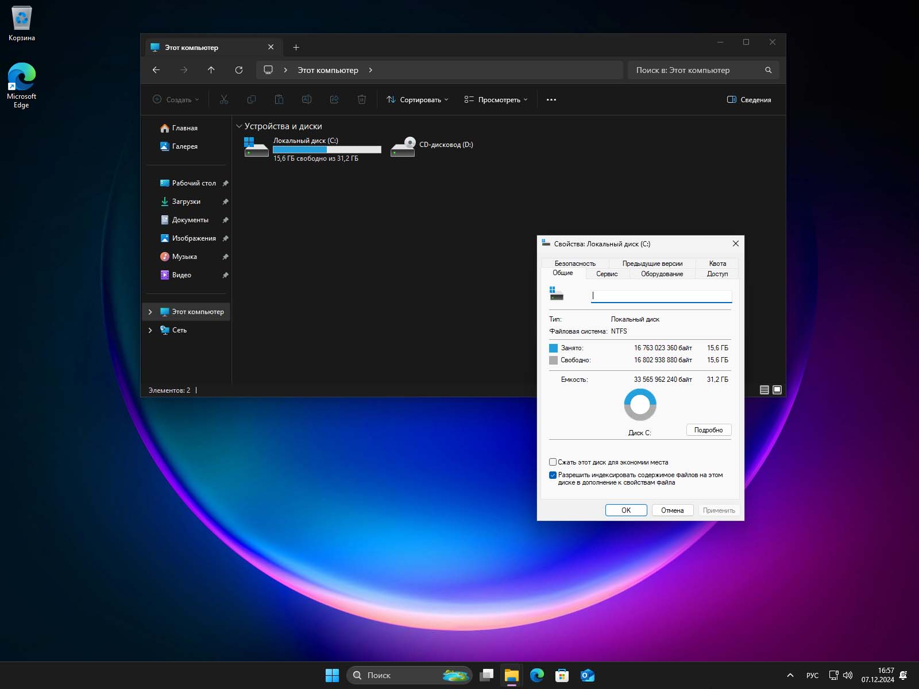Click the Share icon in the toolbar
This screenshot has height=689, width=919.
tap(334, 99)
